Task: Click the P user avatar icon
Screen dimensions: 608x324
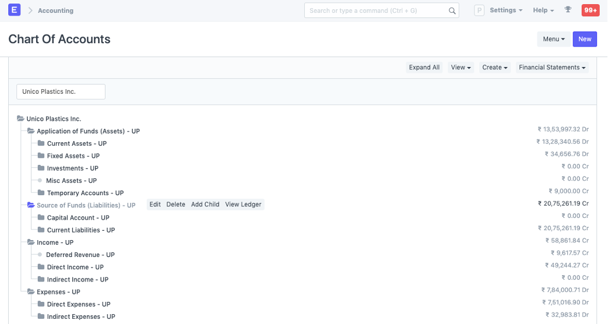Action: click(x=479, y=10)
